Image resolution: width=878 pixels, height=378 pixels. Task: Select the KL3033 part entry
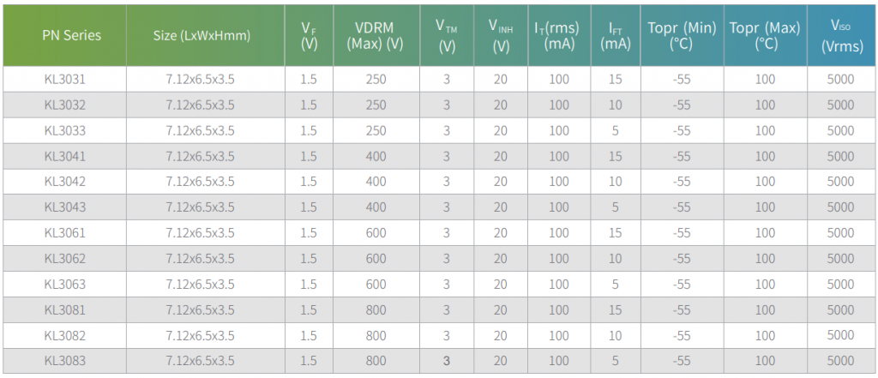[64, 131]
